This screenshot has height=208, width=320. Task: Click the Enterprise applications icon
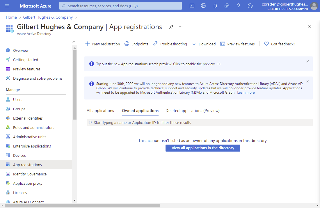tap(8, 146)
